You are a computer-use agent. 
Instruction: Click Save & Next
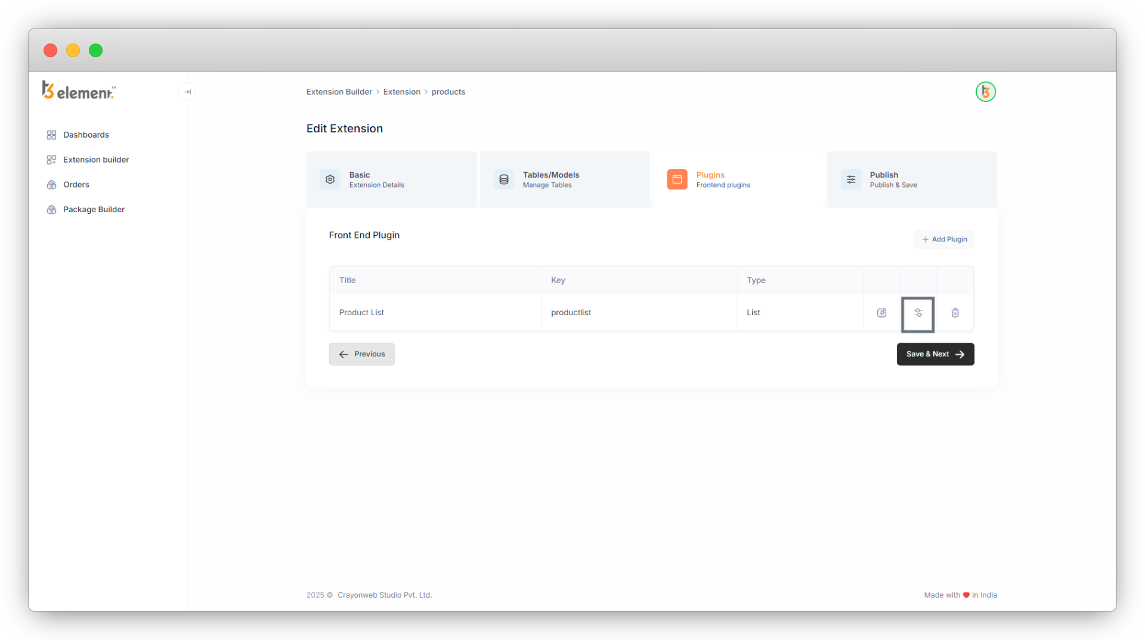tap(934, 354)
